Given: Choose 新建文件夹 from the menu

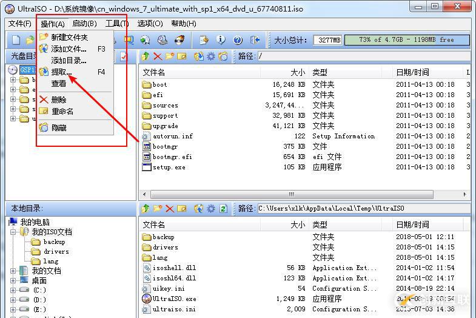Looking at the screenshot, I should (75, 38).
